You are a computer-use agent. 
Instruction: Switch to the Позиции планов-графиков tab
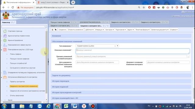pyautogui.click(x=60, y=22)
